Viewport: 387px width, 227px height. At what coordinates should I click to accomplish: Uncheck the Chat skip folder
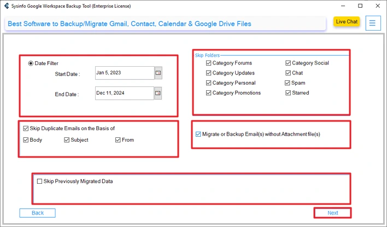(x=288, y=73)
